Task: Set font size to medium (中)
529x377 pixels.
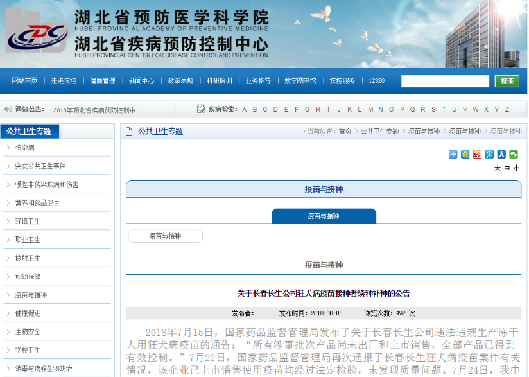Action: click(x=507, y=168)
